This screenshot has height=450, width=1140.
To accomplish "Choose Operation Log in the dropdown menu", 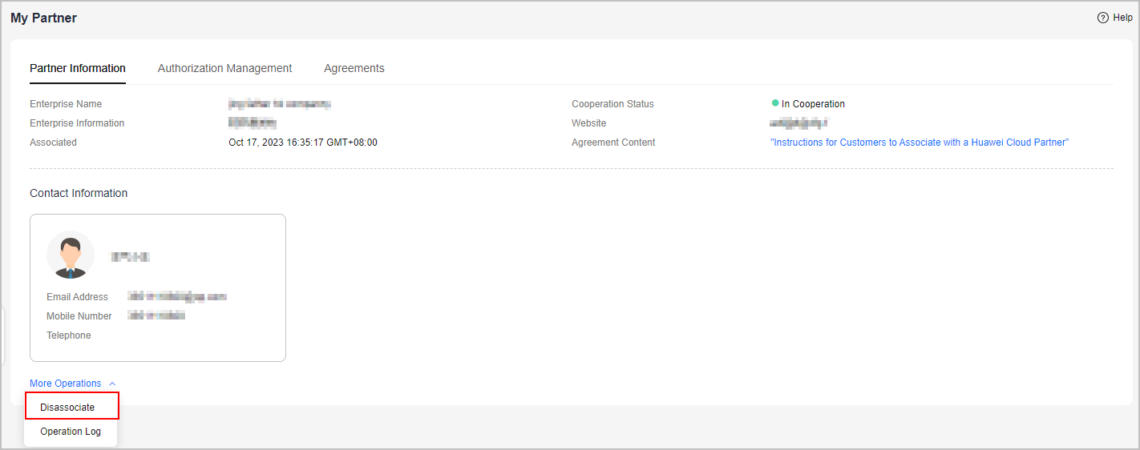I will pyautogui.click(x=71, y=432).
